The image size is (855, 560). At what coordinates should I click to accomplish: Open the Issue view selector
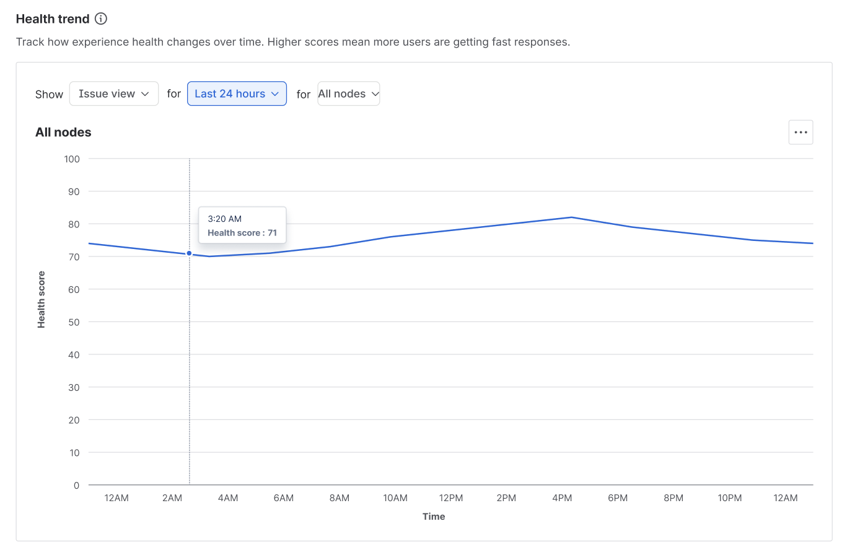113,94
